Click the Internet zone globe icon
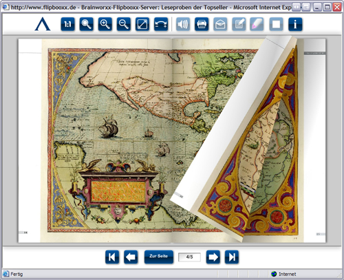The height and width of the screenshot is (280, 344). pos(274,274)
